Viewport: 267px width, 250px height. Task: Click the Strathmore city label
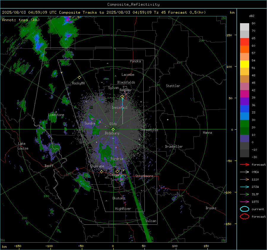click(144, 176)
